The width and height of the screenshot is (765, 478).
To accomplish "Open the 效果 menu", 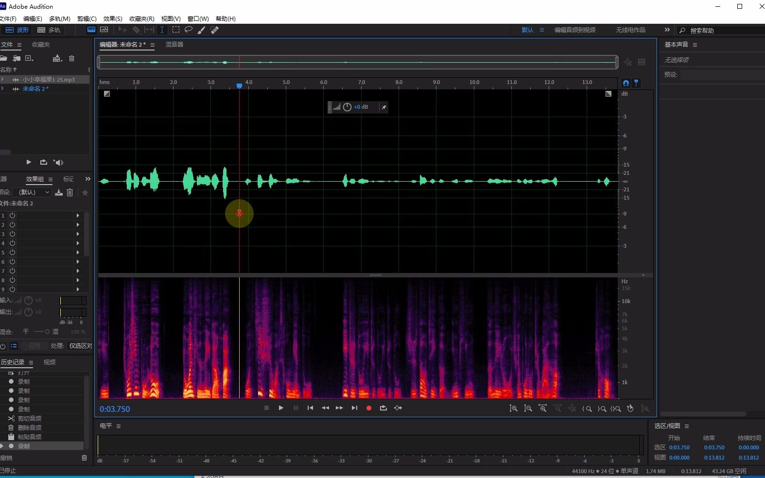I will tap(113, 19).
